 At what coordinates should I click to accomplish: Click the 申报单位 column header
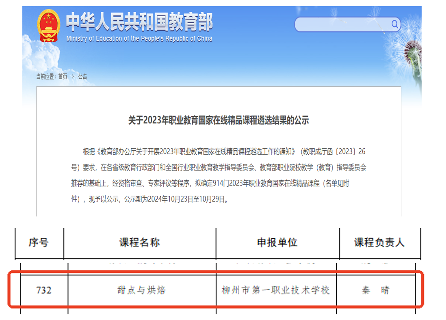click(277, 242)
